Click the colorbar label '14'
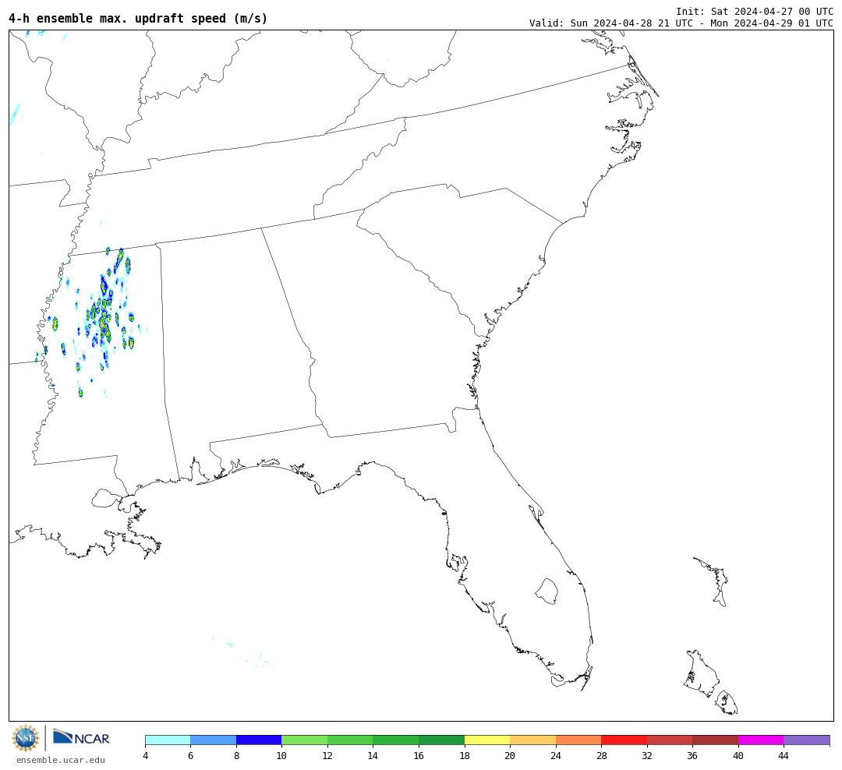 pyautogui.click(x=373, y=755)
